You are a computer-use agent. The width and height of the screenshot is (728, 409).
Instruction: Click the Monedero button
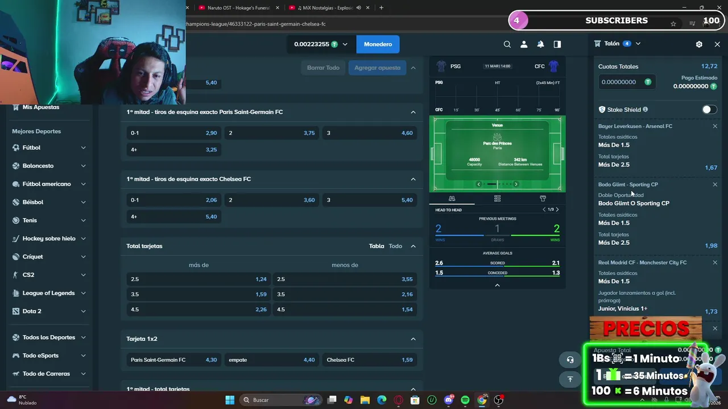coord(378,44)
